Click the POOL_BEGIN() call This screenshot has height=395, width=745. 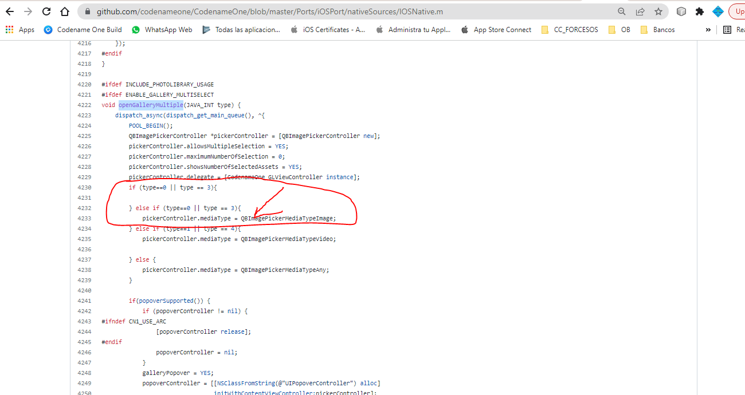[x=151, y=125]
